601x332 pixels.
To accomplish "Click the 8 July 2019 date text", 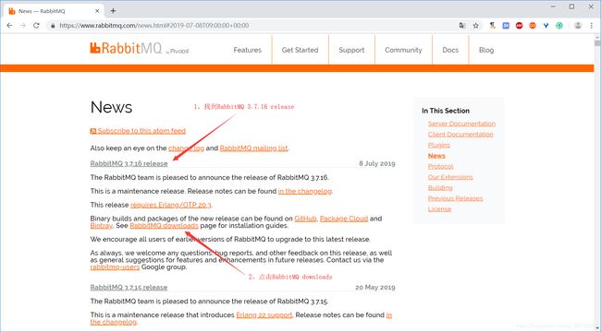I will (x=377, y=163).
